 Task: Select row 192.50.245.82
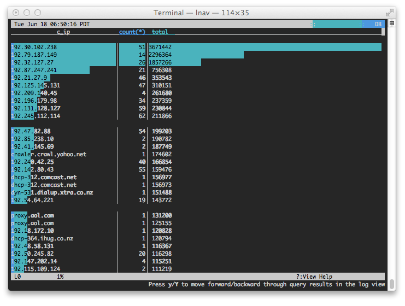pyautogui.click(x=196, y=254)
